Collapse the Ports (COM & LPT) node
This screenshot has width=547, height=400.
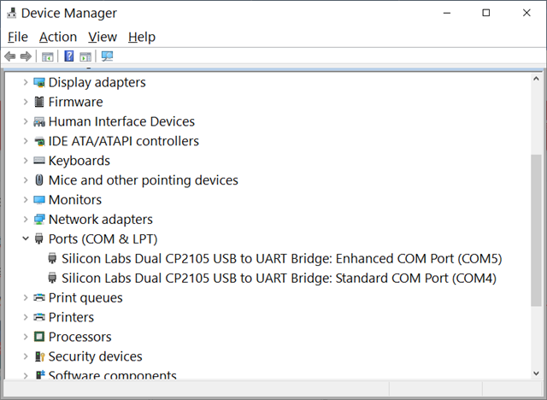(26, 238)
